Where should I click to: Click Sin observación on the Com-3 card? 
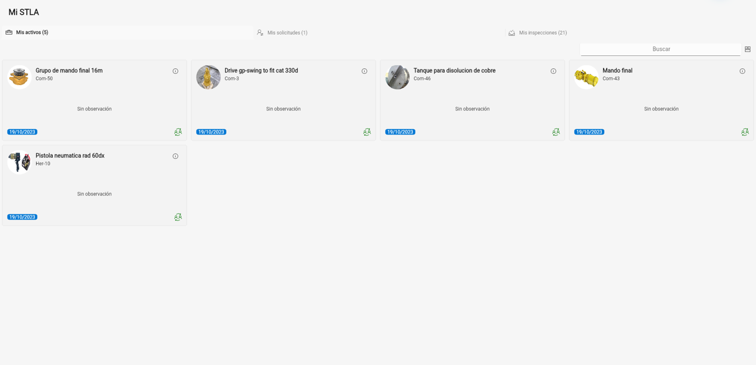[x=283, y=109]
